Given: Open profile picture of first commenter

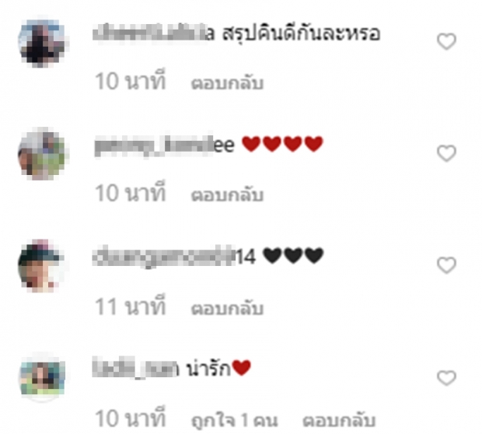Looking at the screenshot, I should [42, 42].
